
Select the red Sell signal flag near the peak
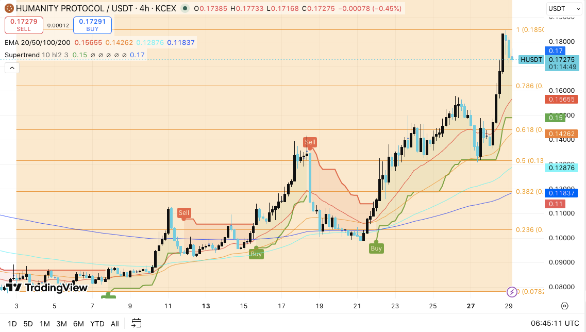coord(310,142)
